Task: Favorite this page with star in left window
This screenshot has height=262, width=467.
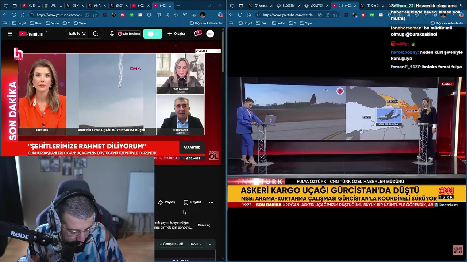Action: click(x=95, y=15)
